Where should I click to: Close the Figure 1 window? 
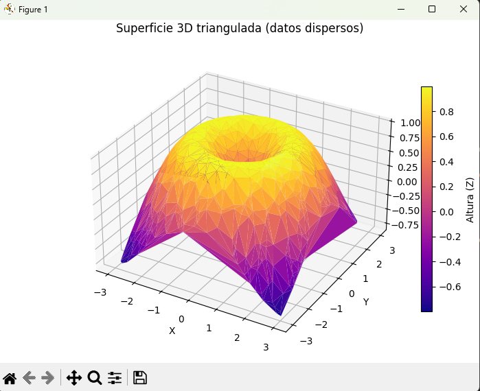coord(464,9)
